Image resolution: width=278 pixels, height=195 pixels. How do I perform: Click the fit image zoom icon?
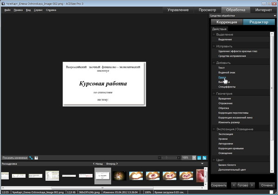204,158
